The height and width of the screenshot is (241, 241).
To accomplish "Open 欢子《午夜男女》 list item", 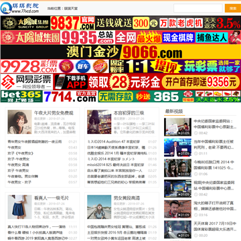I will click(20, 153).
